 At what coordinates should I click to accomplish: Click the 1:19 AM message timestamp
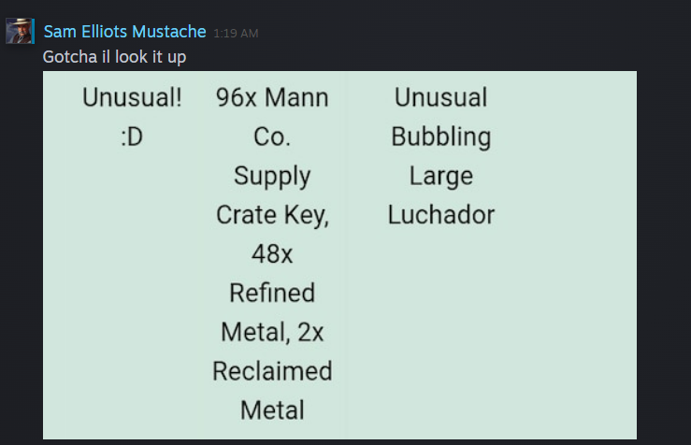tap(236, 33)
